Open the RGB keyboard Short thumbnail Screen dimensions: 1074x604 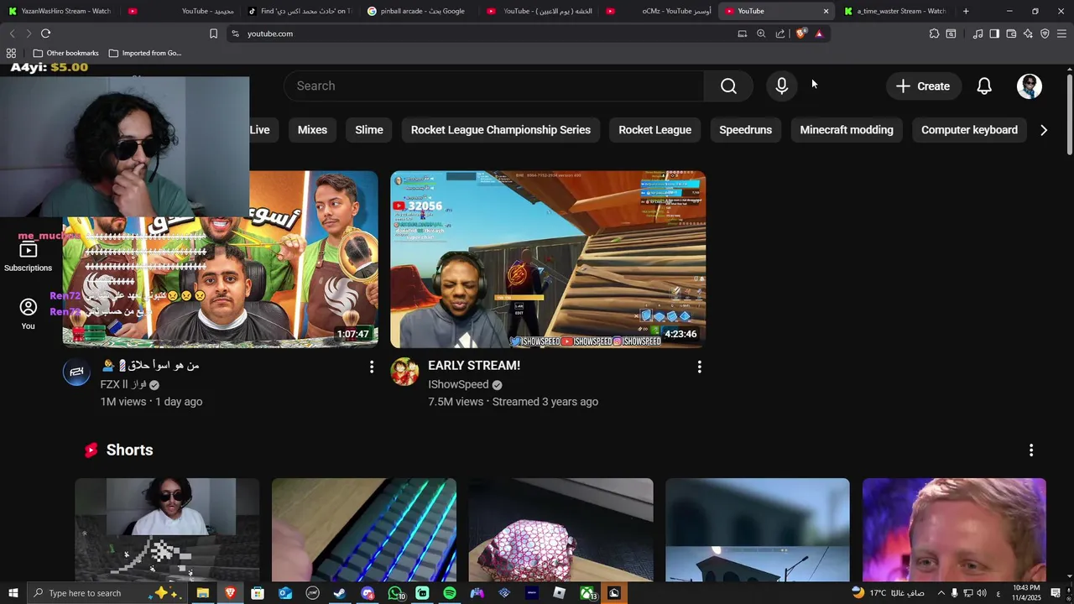(364, 529)
